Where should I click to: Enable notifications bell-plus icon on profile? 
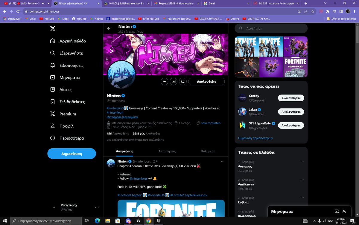[183, 81]
